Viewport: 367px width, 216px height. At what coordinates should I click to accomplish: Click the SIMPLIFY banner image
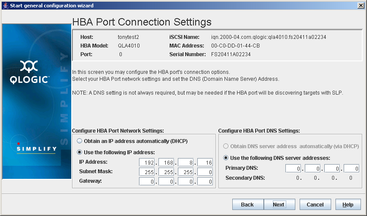36,149
